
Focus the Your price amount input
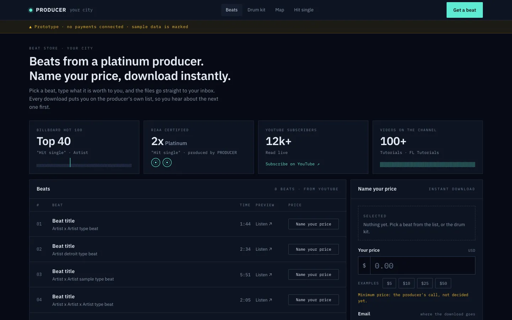(x=422, y=266)
